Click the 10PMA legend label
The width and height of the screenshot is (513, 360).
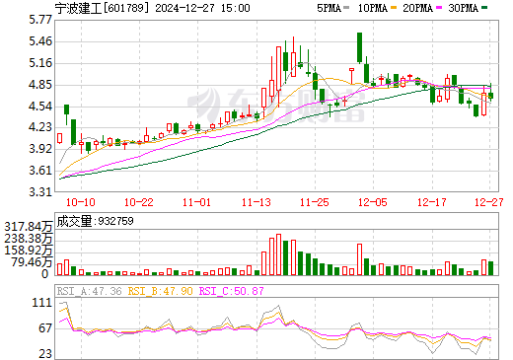tap(373, 8)
